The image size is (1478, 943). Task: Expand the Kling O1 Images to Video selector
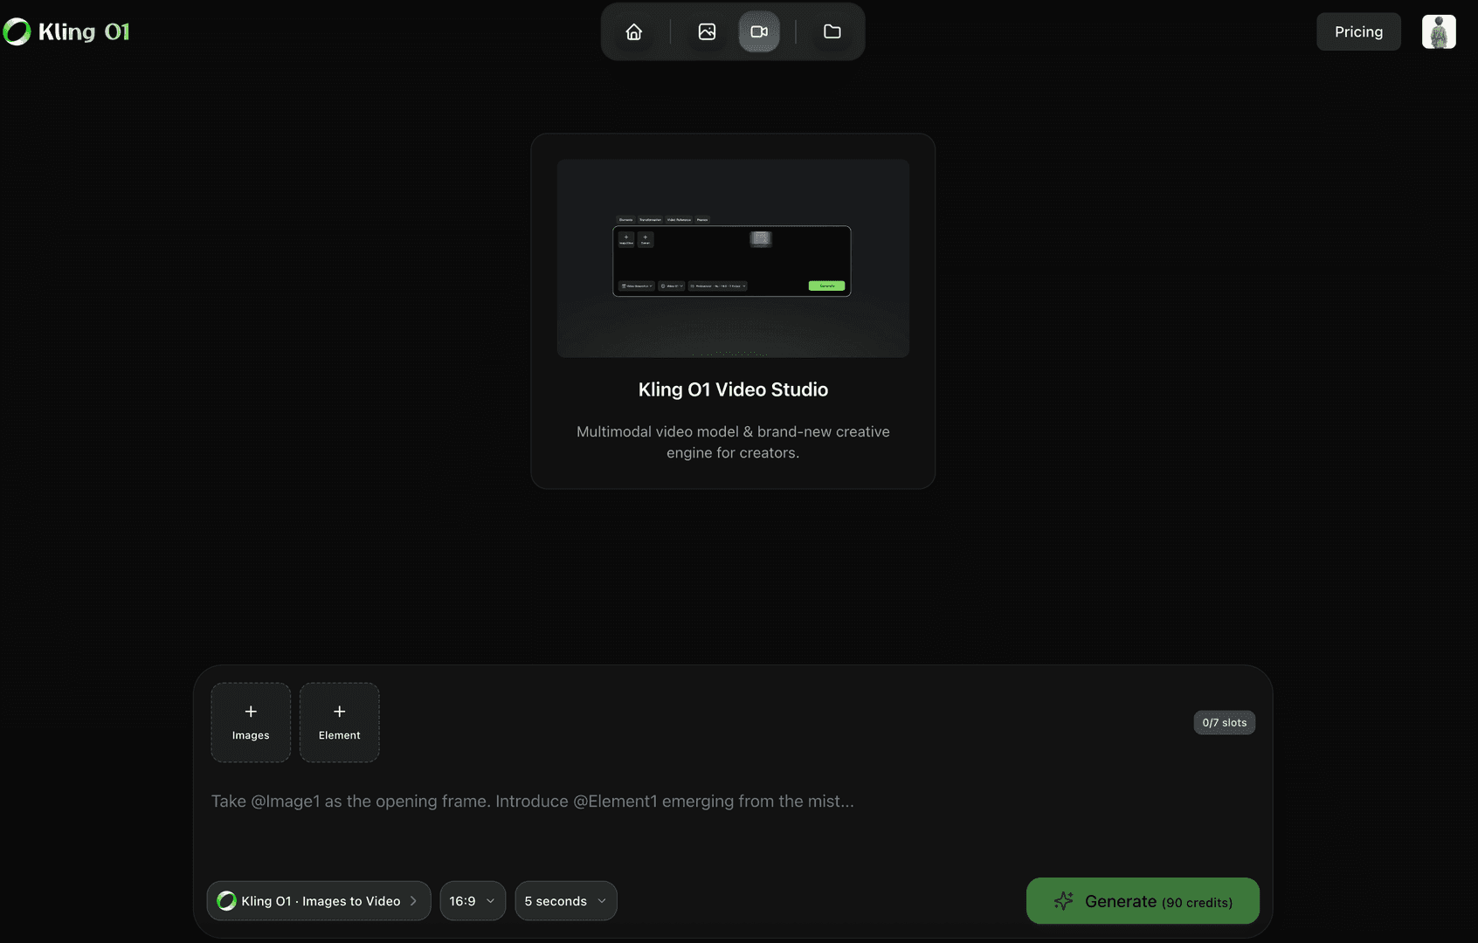318,900
